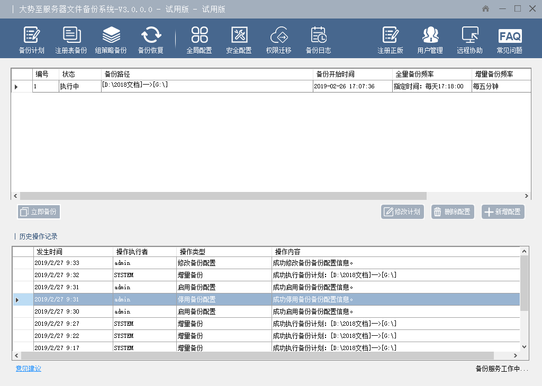Open 备份恢复 backup restore
Viewport: 542px width, 386px height.
point(151,40)
